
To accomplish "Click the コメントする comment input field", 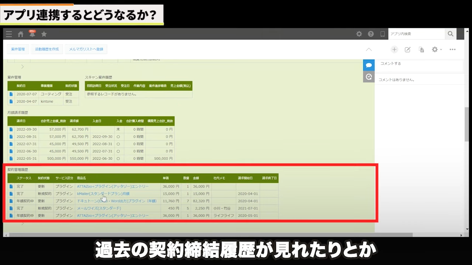I will click(419, 64).
